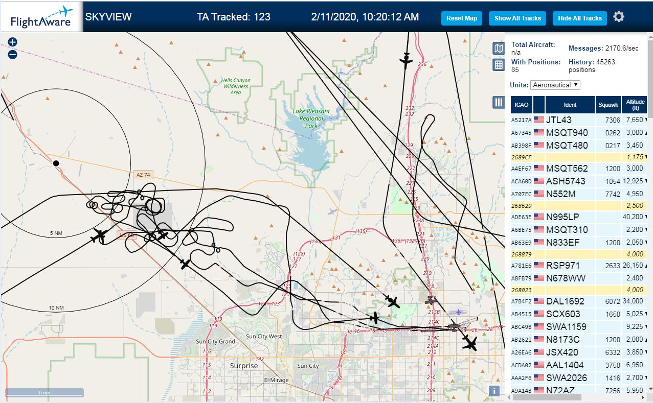Image resolution: width=653 pixels, height=403 pixels.
Task: Sort table by Squawk column
Action: click(608, 105)
